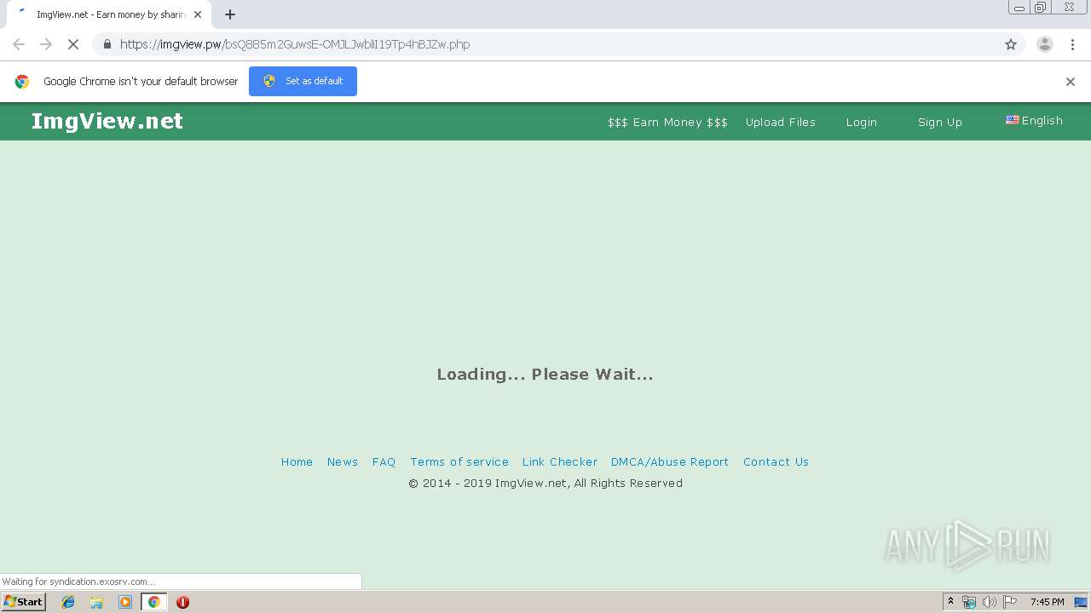
Task: Open the Login page
Action: (862, 122)
